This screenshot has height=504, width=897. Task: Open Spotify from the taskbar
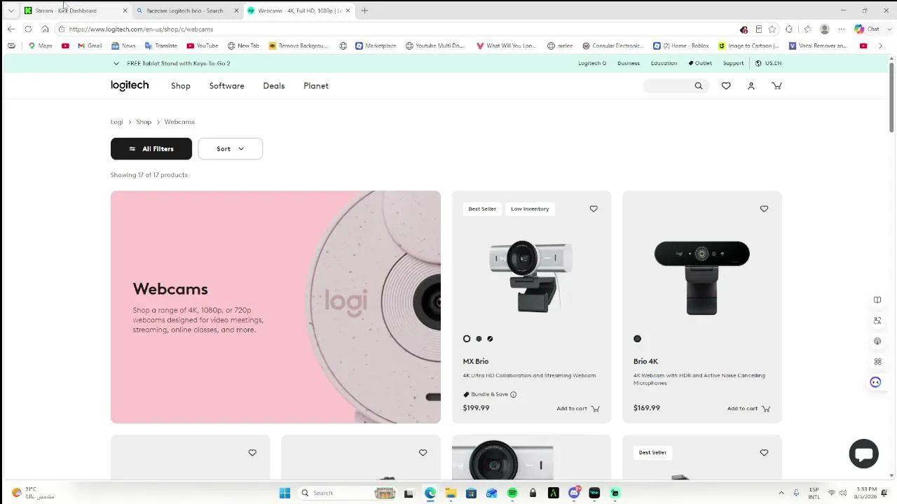click(512, 493)
